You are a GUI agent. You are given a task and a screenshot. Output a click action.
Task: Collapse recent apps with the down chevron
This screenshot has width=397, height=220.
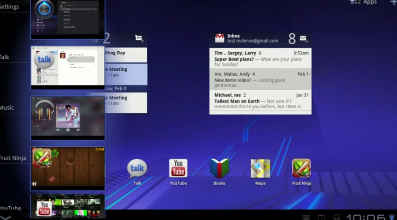coord(6,218)
